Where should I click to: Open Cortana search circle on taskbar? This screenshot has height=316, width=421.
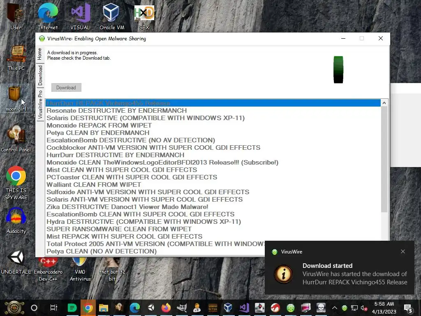[34, 308]
